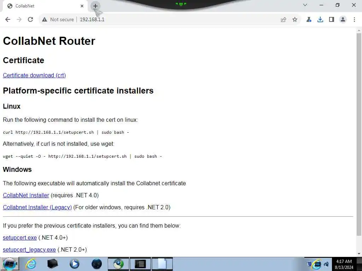The height and width of the screenshot is (271, 362).
Task: Download setupcert.exe link
Action: tap(20, 237)
